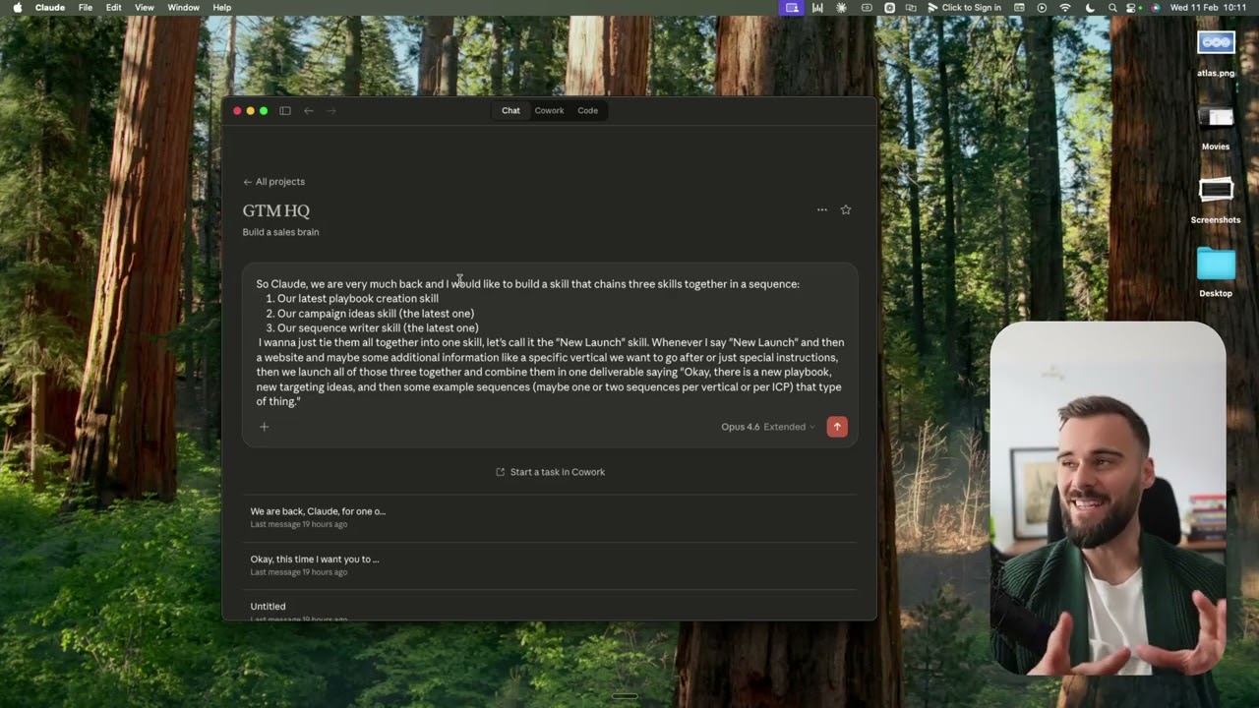Open the View menu
Viewport: 1259px width, 708px height.
click(x=145, y=8)
